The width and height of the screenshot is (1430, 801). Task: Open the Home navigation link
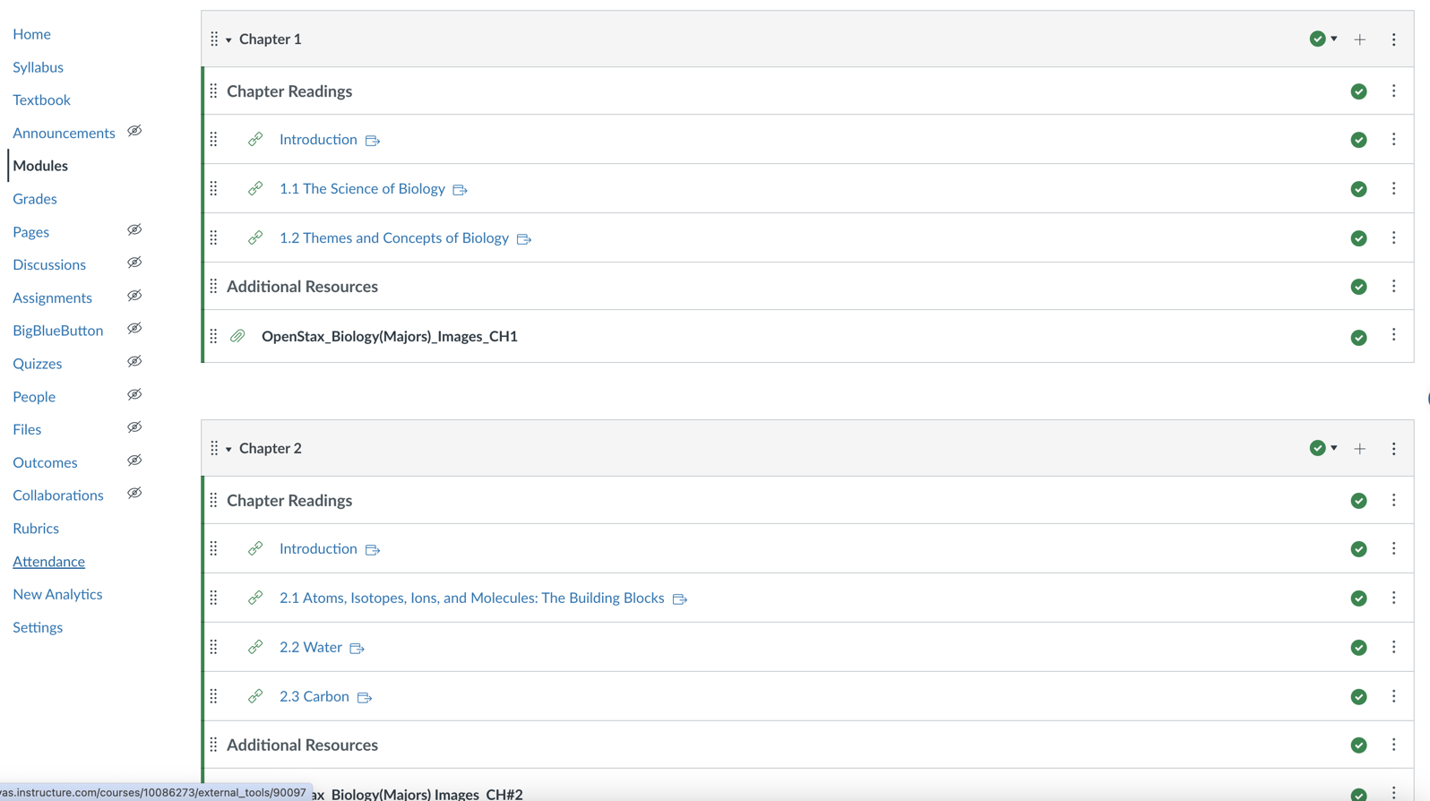pos(31,34)
